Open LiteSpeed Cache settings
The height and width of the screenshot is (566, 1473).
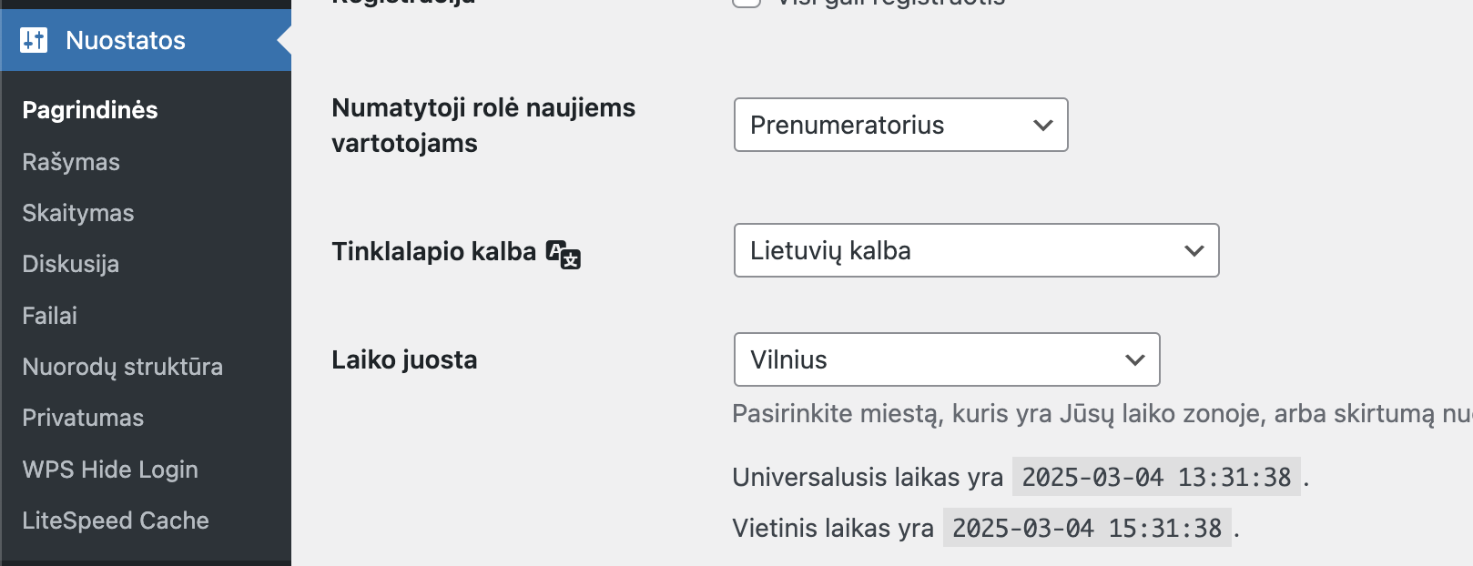(116, 521)
